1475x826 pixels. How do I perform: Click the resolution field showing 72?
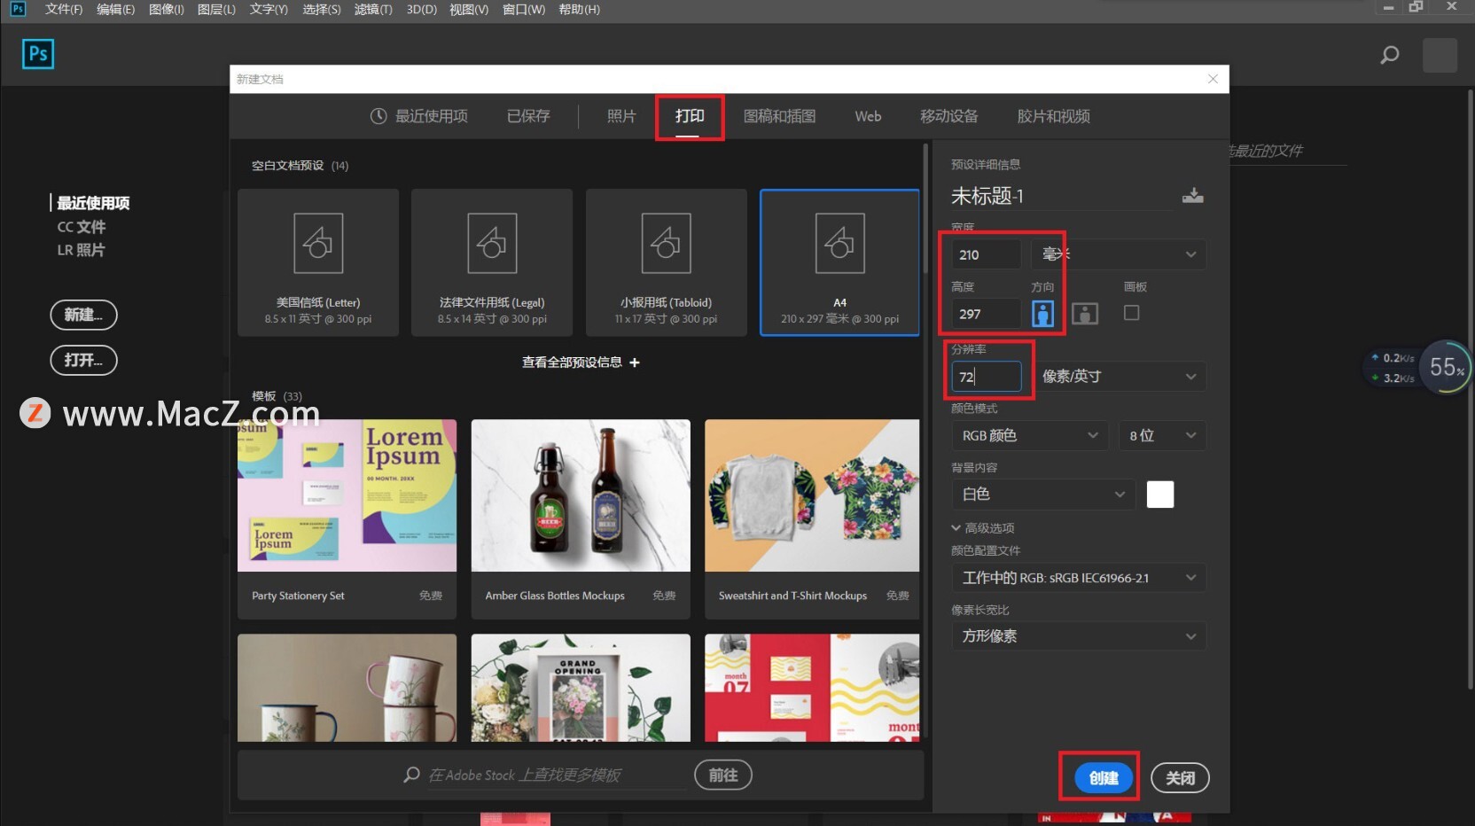tap(986, 377)
